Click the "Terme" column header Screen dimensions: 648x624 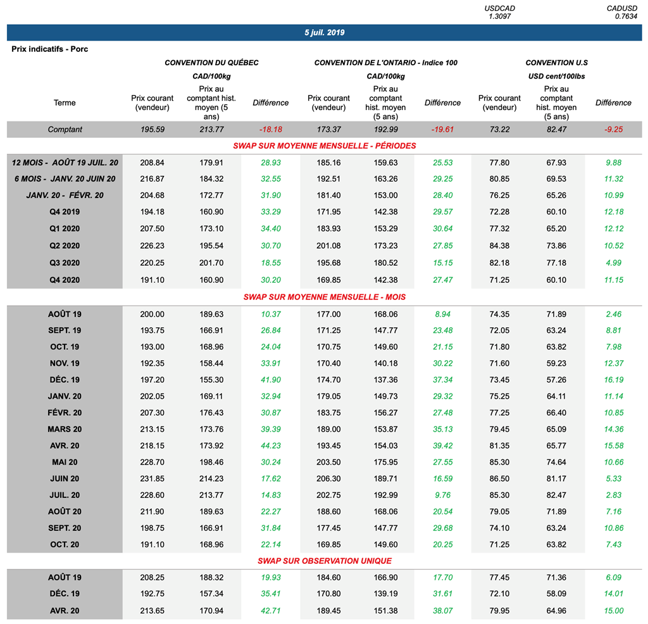(x=65, y=103)
